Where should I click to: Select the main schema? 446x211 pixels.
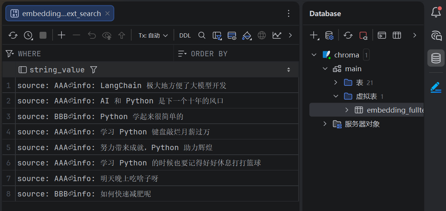pos(353,69)
